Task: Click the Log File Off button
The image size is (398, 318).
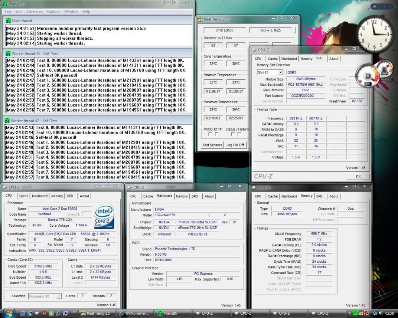Action: click(x=235, y=145)
